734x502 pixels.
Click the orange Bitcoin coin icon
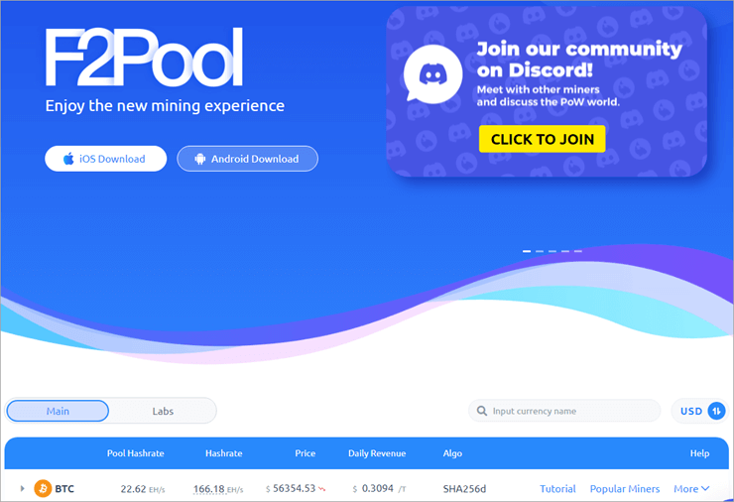[43, 488]
